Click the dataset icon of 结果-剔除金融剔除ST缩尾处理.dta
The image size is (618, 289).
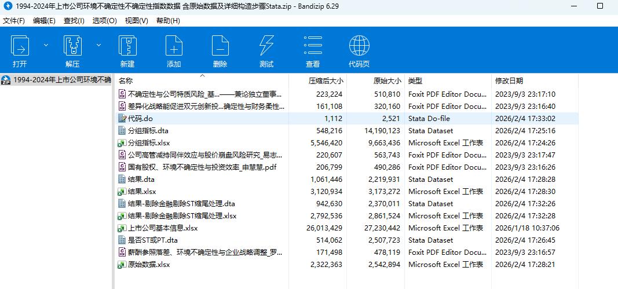(x=122, y=204)
